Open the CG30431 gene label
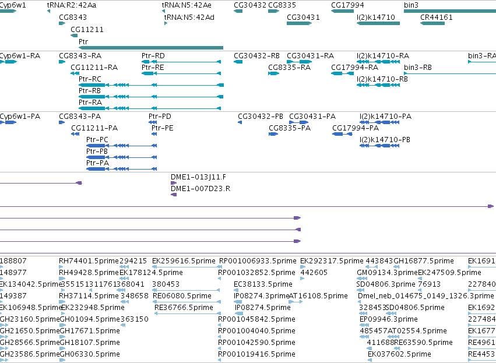The image size is (496, 363). pos(303,17)
